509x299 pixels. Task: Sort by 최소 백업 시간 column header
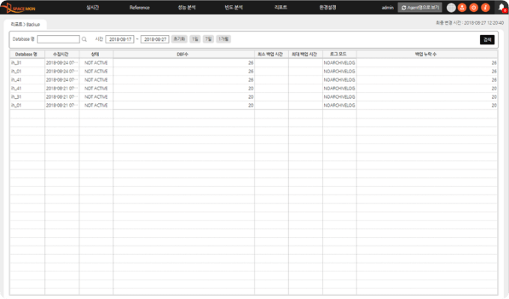(x=272, y=54)
